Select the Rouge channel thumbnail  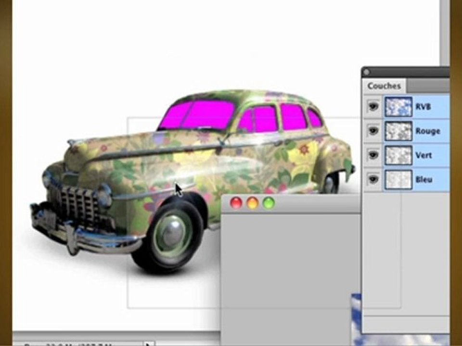pos(398,131)
